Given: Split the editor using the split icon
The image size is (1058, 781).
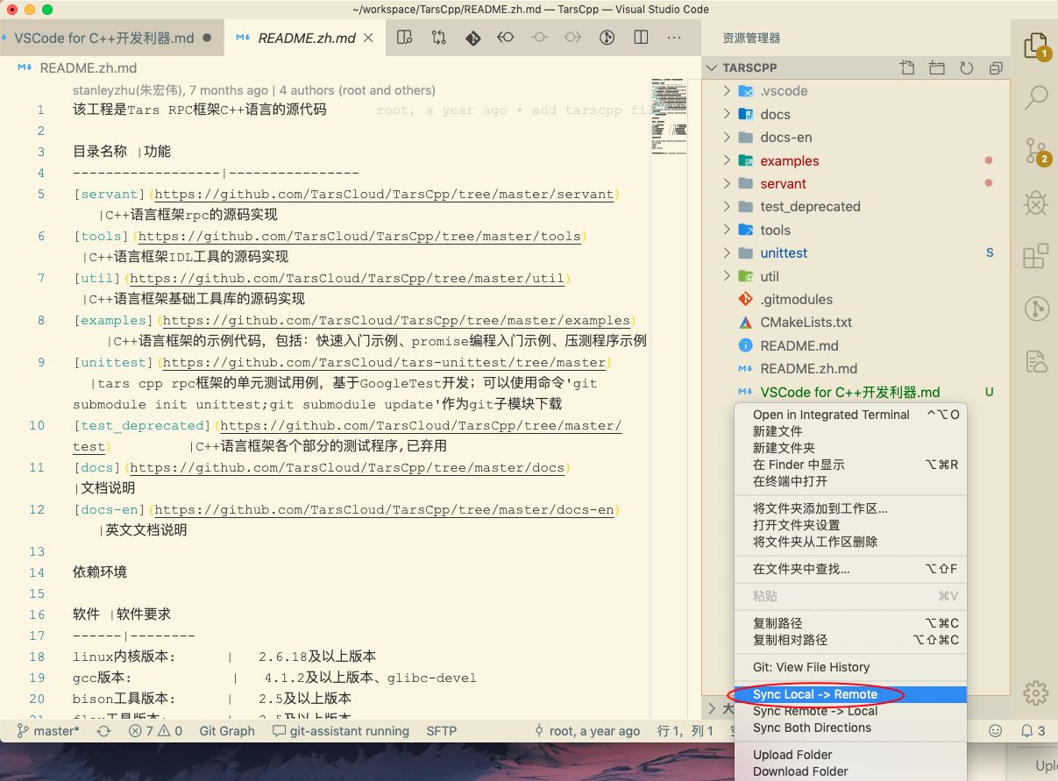Looking at the screenshot, I should coord(641,38).
